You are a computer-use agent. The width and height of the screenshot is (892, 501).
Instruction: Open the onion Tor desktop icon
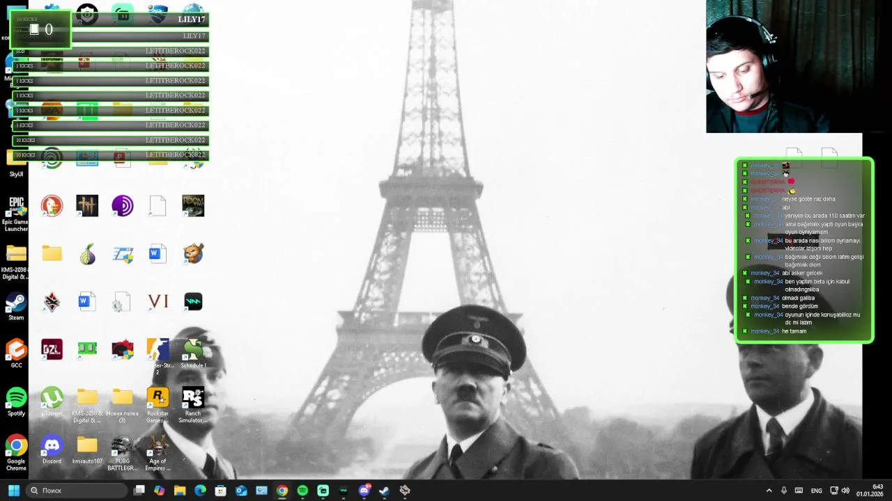click(x=87, y=254)
